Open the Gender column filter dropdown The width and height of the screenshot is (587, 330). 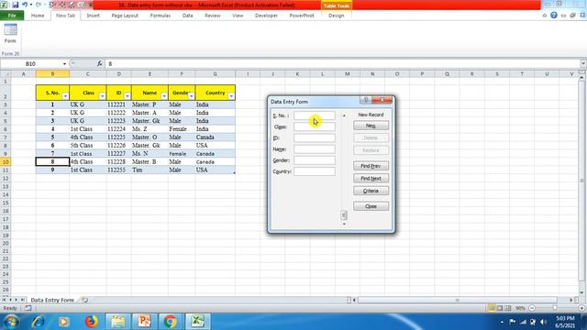pyautogui.click(x=191, y=96)
